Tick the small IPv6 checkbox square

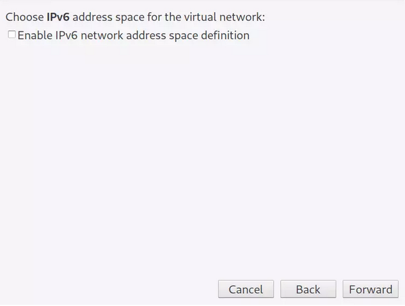12,35
